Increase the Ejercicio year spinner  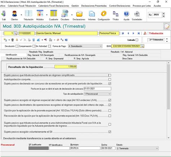(x=163, y=13)
